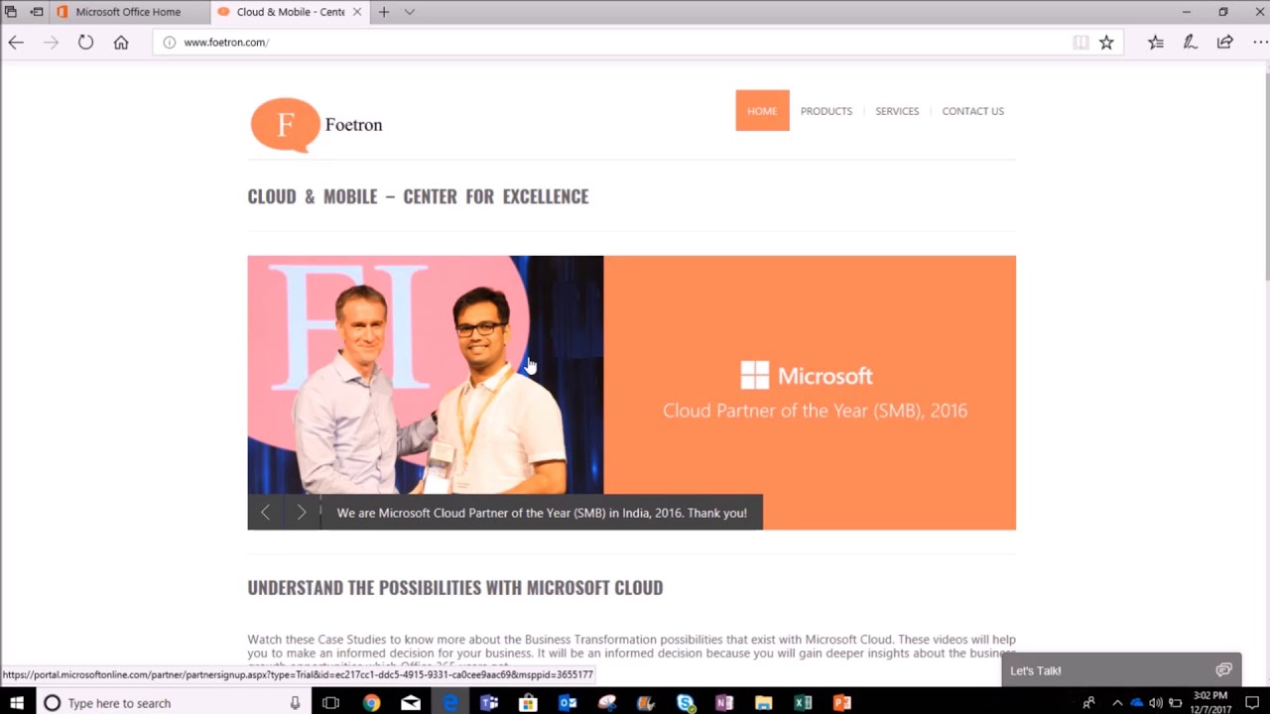Click Understand the Possibilities heading
1270x714 pixels.
click(454, 588)
